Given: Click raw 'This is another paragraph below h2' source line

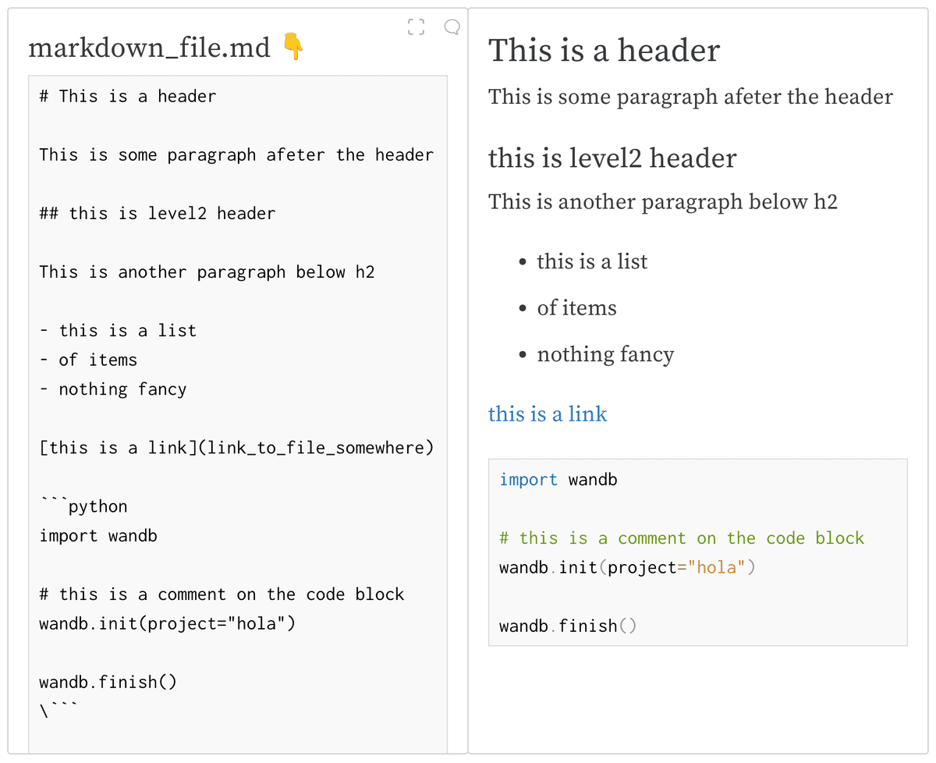Looking at the screenshot, I should point(207,272).
